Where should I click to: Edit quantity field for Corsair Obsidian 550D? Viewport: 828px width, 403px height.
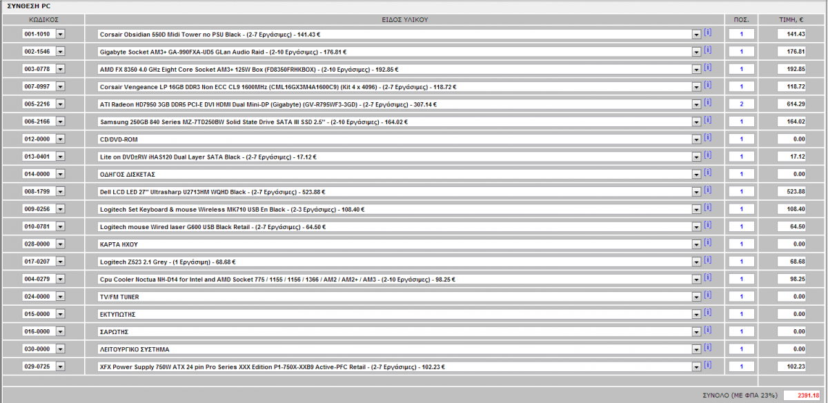741,34
